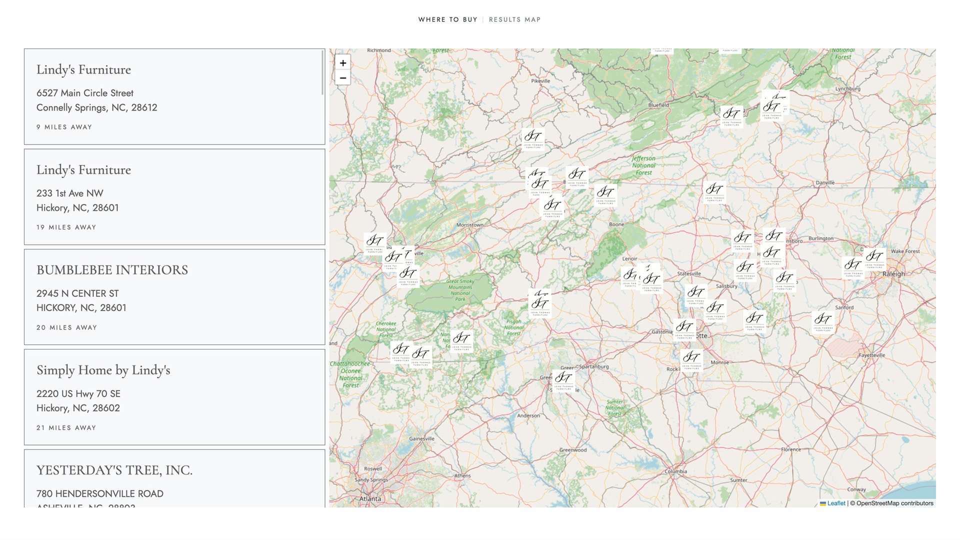Open the Where To Buy tab
Viewport: 960px width, 540px height.
[448, 19]
